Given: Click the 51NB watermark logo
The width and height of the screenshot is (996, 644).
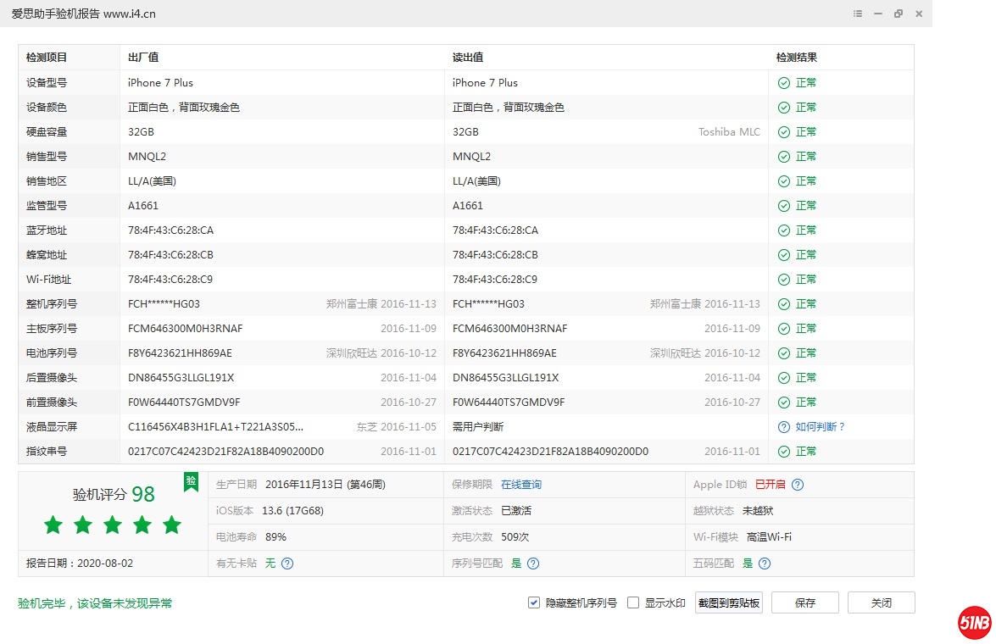Looking at the screenshot, I should [974, 623].
